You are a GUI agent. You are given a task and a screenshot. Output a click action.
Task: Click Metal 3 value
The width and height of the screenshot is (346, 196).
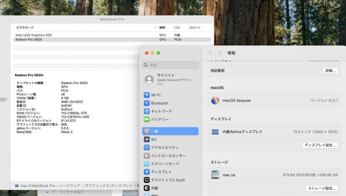pos(67,132)
